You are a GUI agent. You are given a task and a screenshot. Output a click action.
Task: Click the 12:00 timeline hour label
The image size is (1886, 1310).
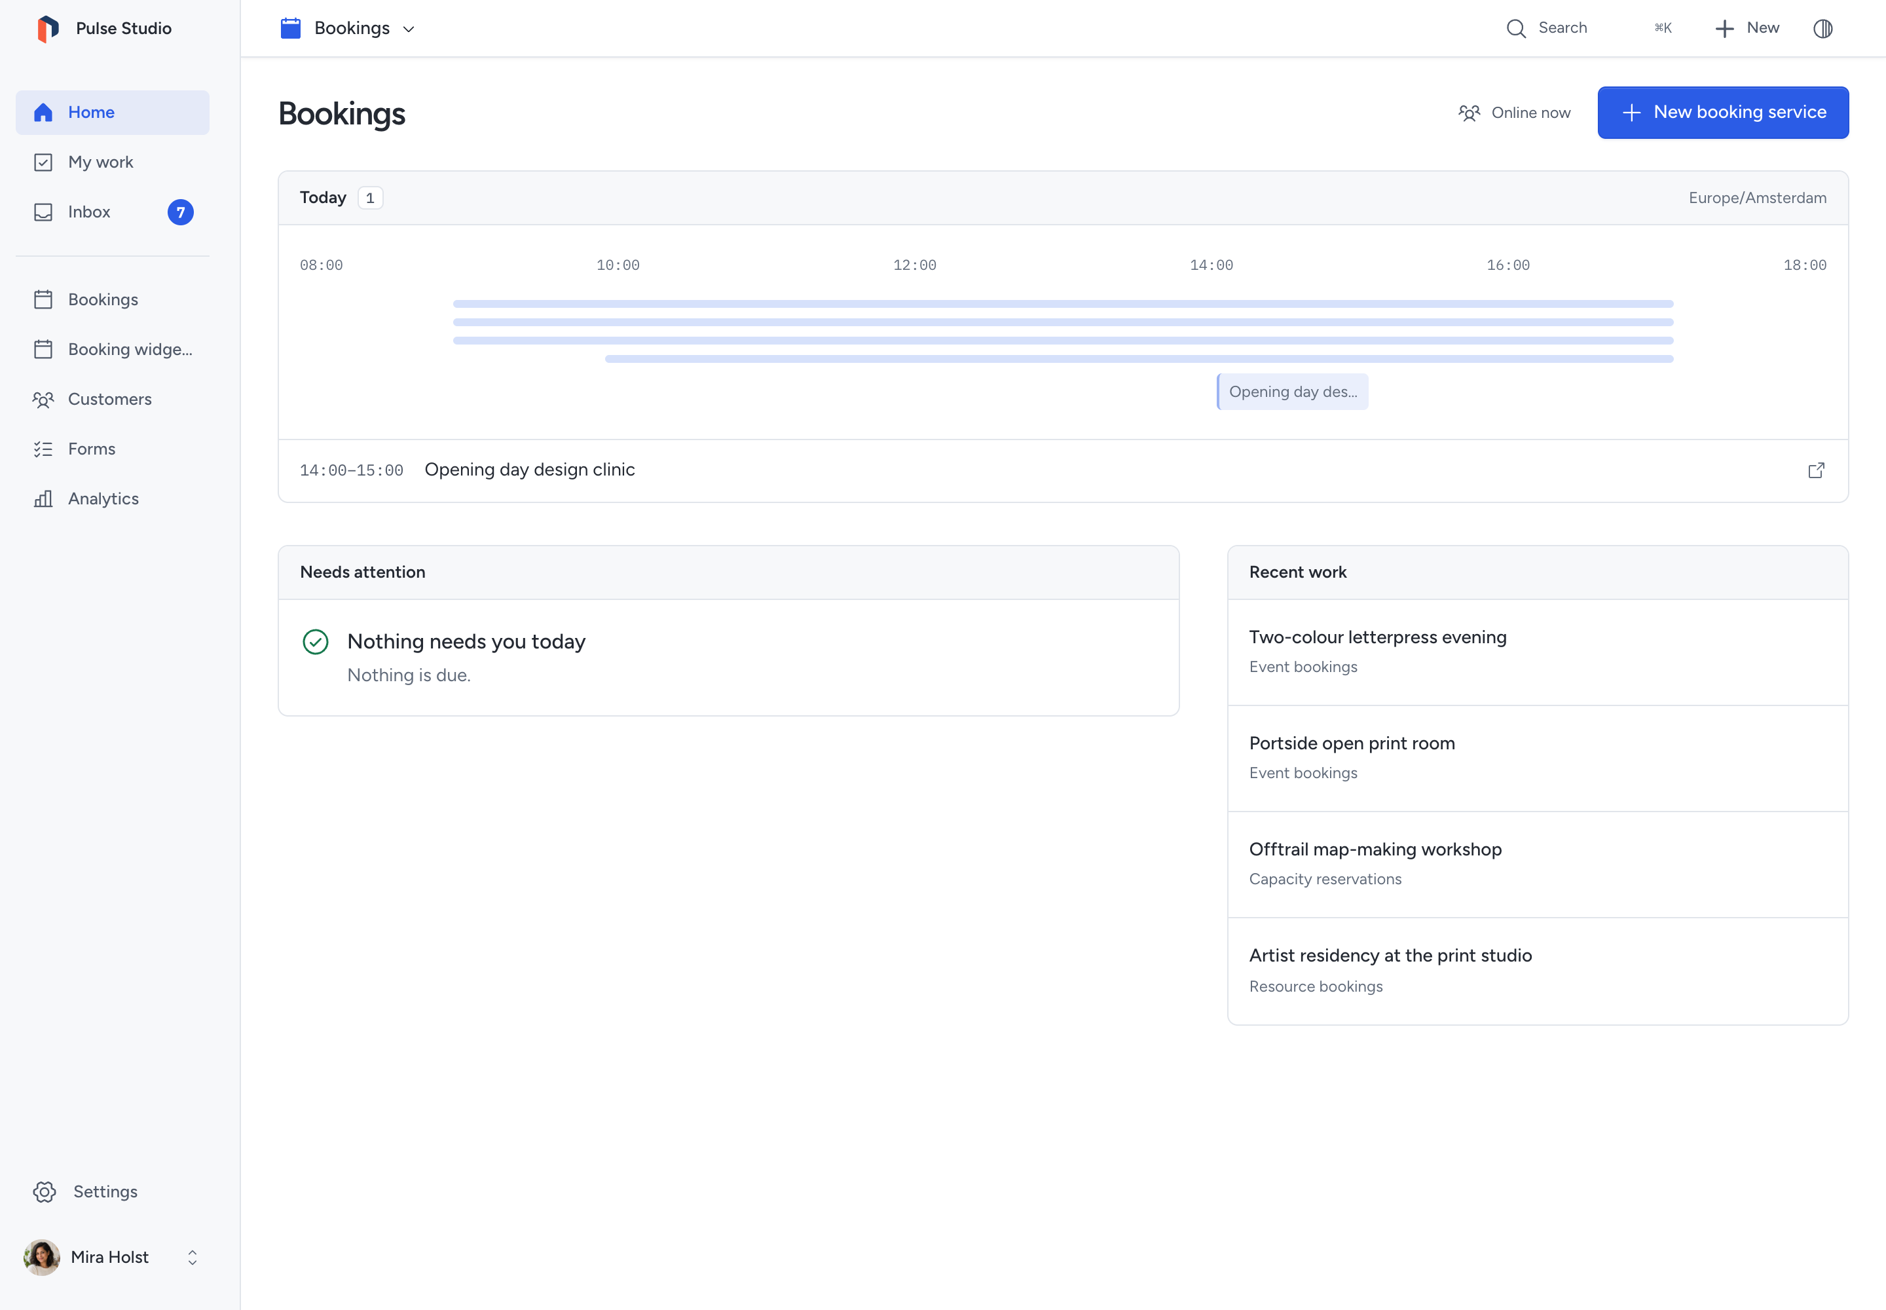914,266
